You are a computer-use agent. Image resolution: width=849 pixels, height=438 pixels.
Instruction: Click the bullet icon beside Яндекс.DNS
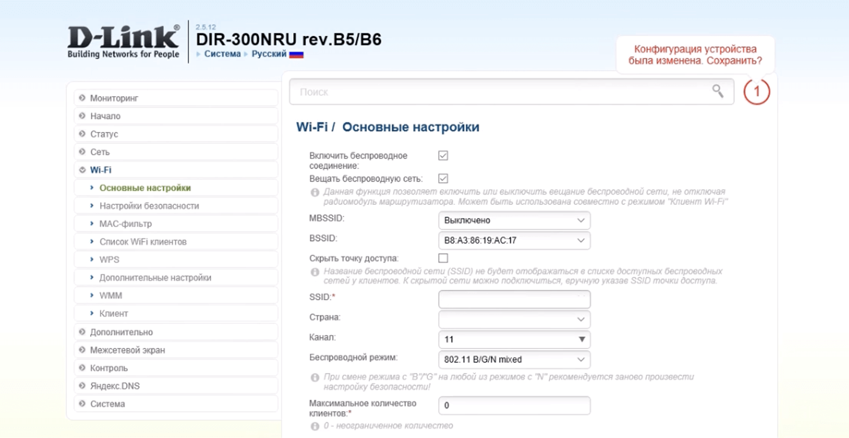pos(83,386)
